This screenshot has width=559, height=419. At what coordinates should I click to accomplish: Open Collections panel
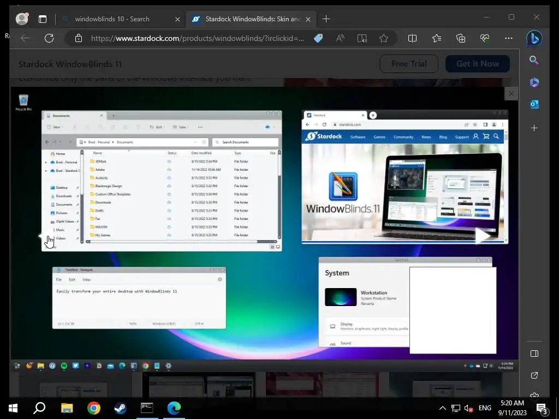click(x=461, y=39)
